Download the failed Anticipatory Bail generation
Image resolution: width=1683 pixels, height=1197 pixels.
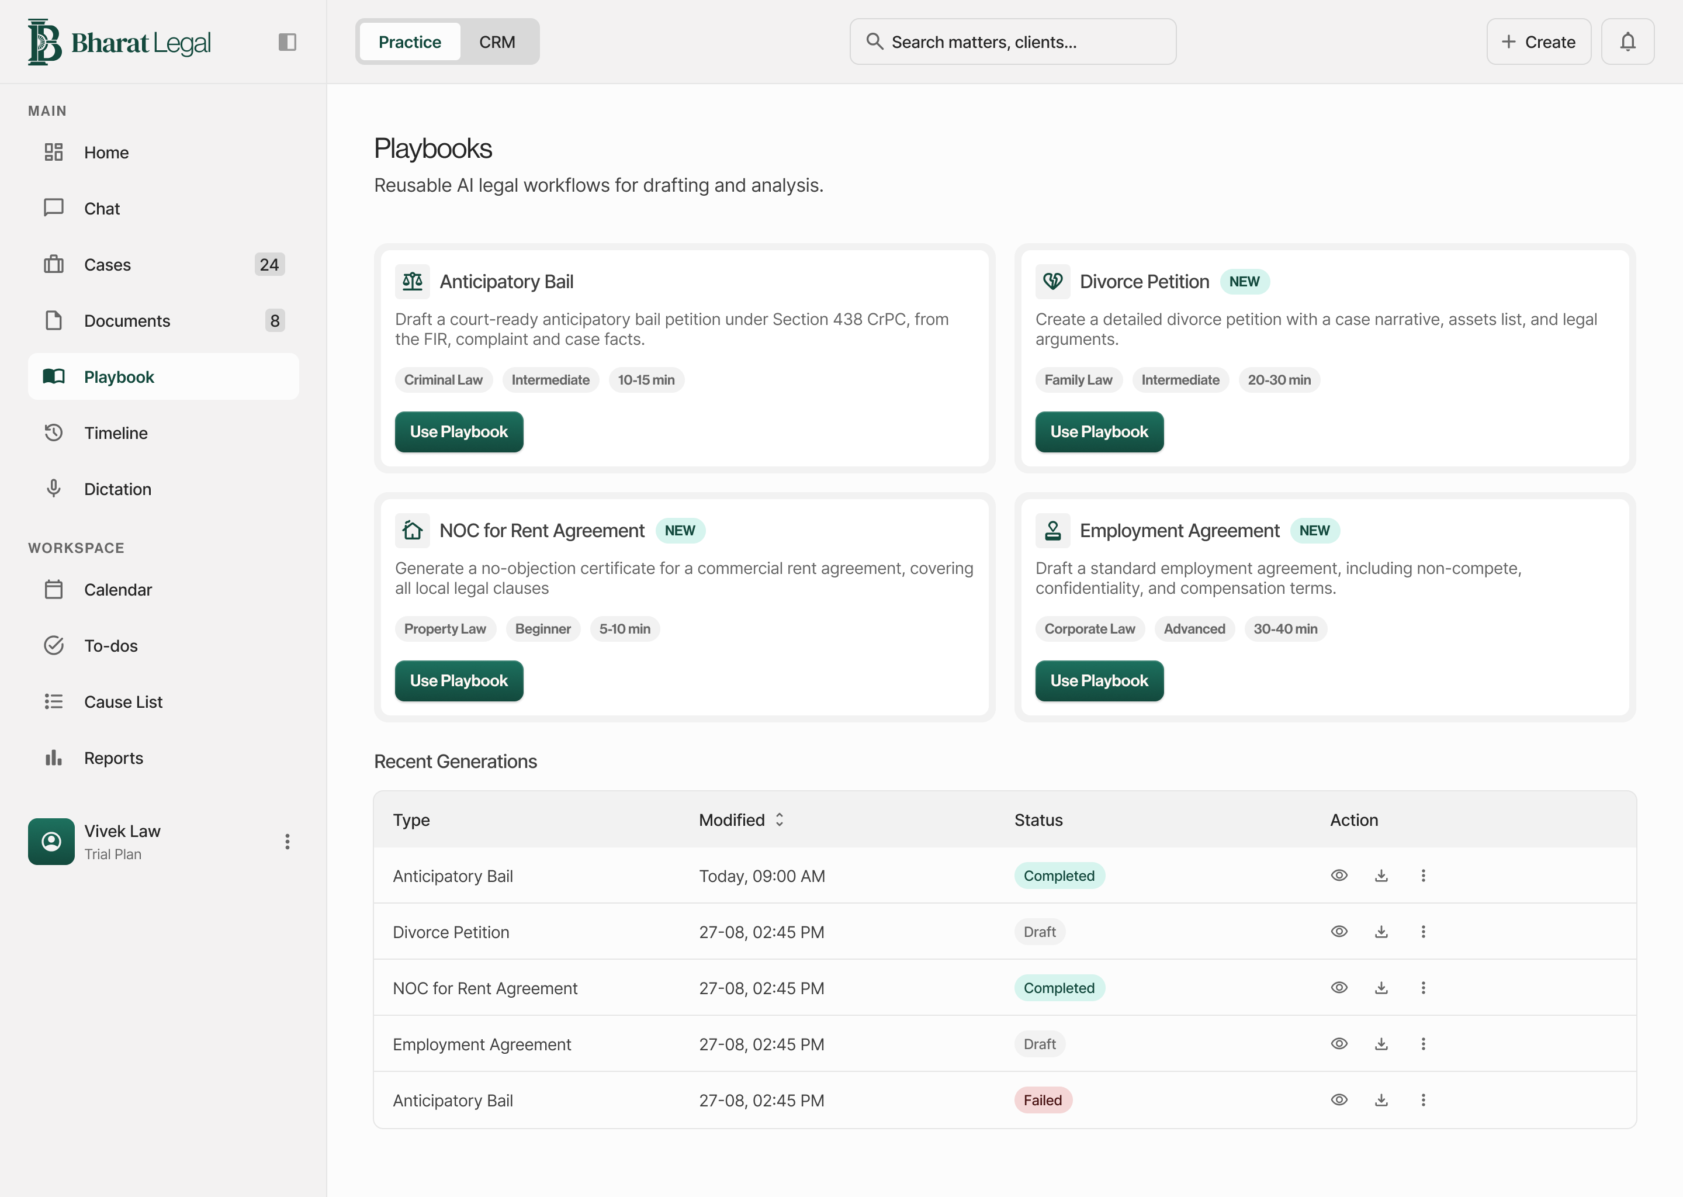[x=1381, y=1100]
